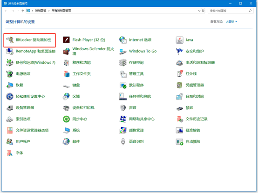This screenshot has width=258, height=193.
Task: Open 电源选项 battery icon
Action: pyautogui.click(x=10, y=74)
